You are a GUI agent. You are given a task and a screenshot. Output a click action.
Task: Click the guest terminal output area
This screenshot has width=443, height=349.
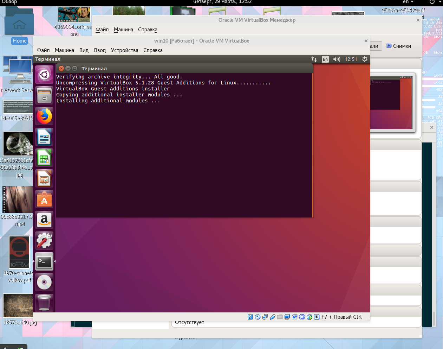[184, 145]
